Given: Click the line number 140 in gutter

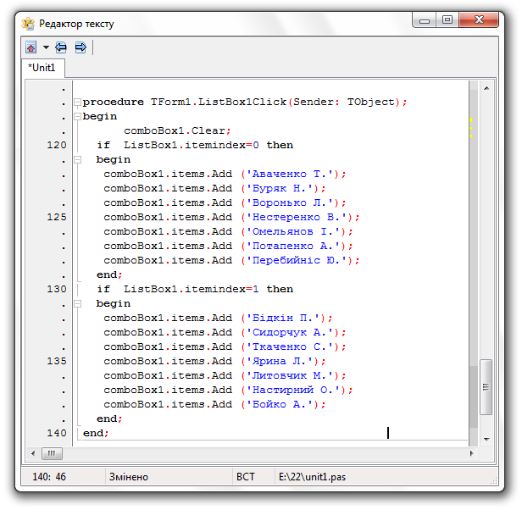Looking at the screenshot, I should pyautogui.click(x=57, y=433).
